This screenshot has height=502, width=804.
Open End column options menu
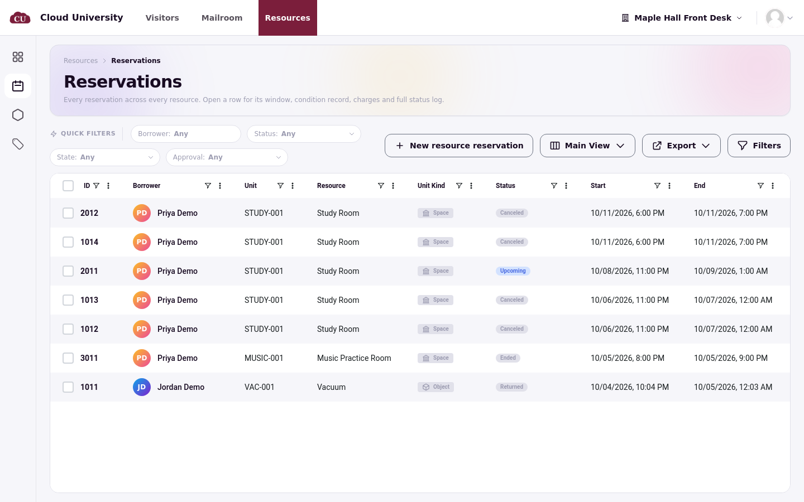773,186
